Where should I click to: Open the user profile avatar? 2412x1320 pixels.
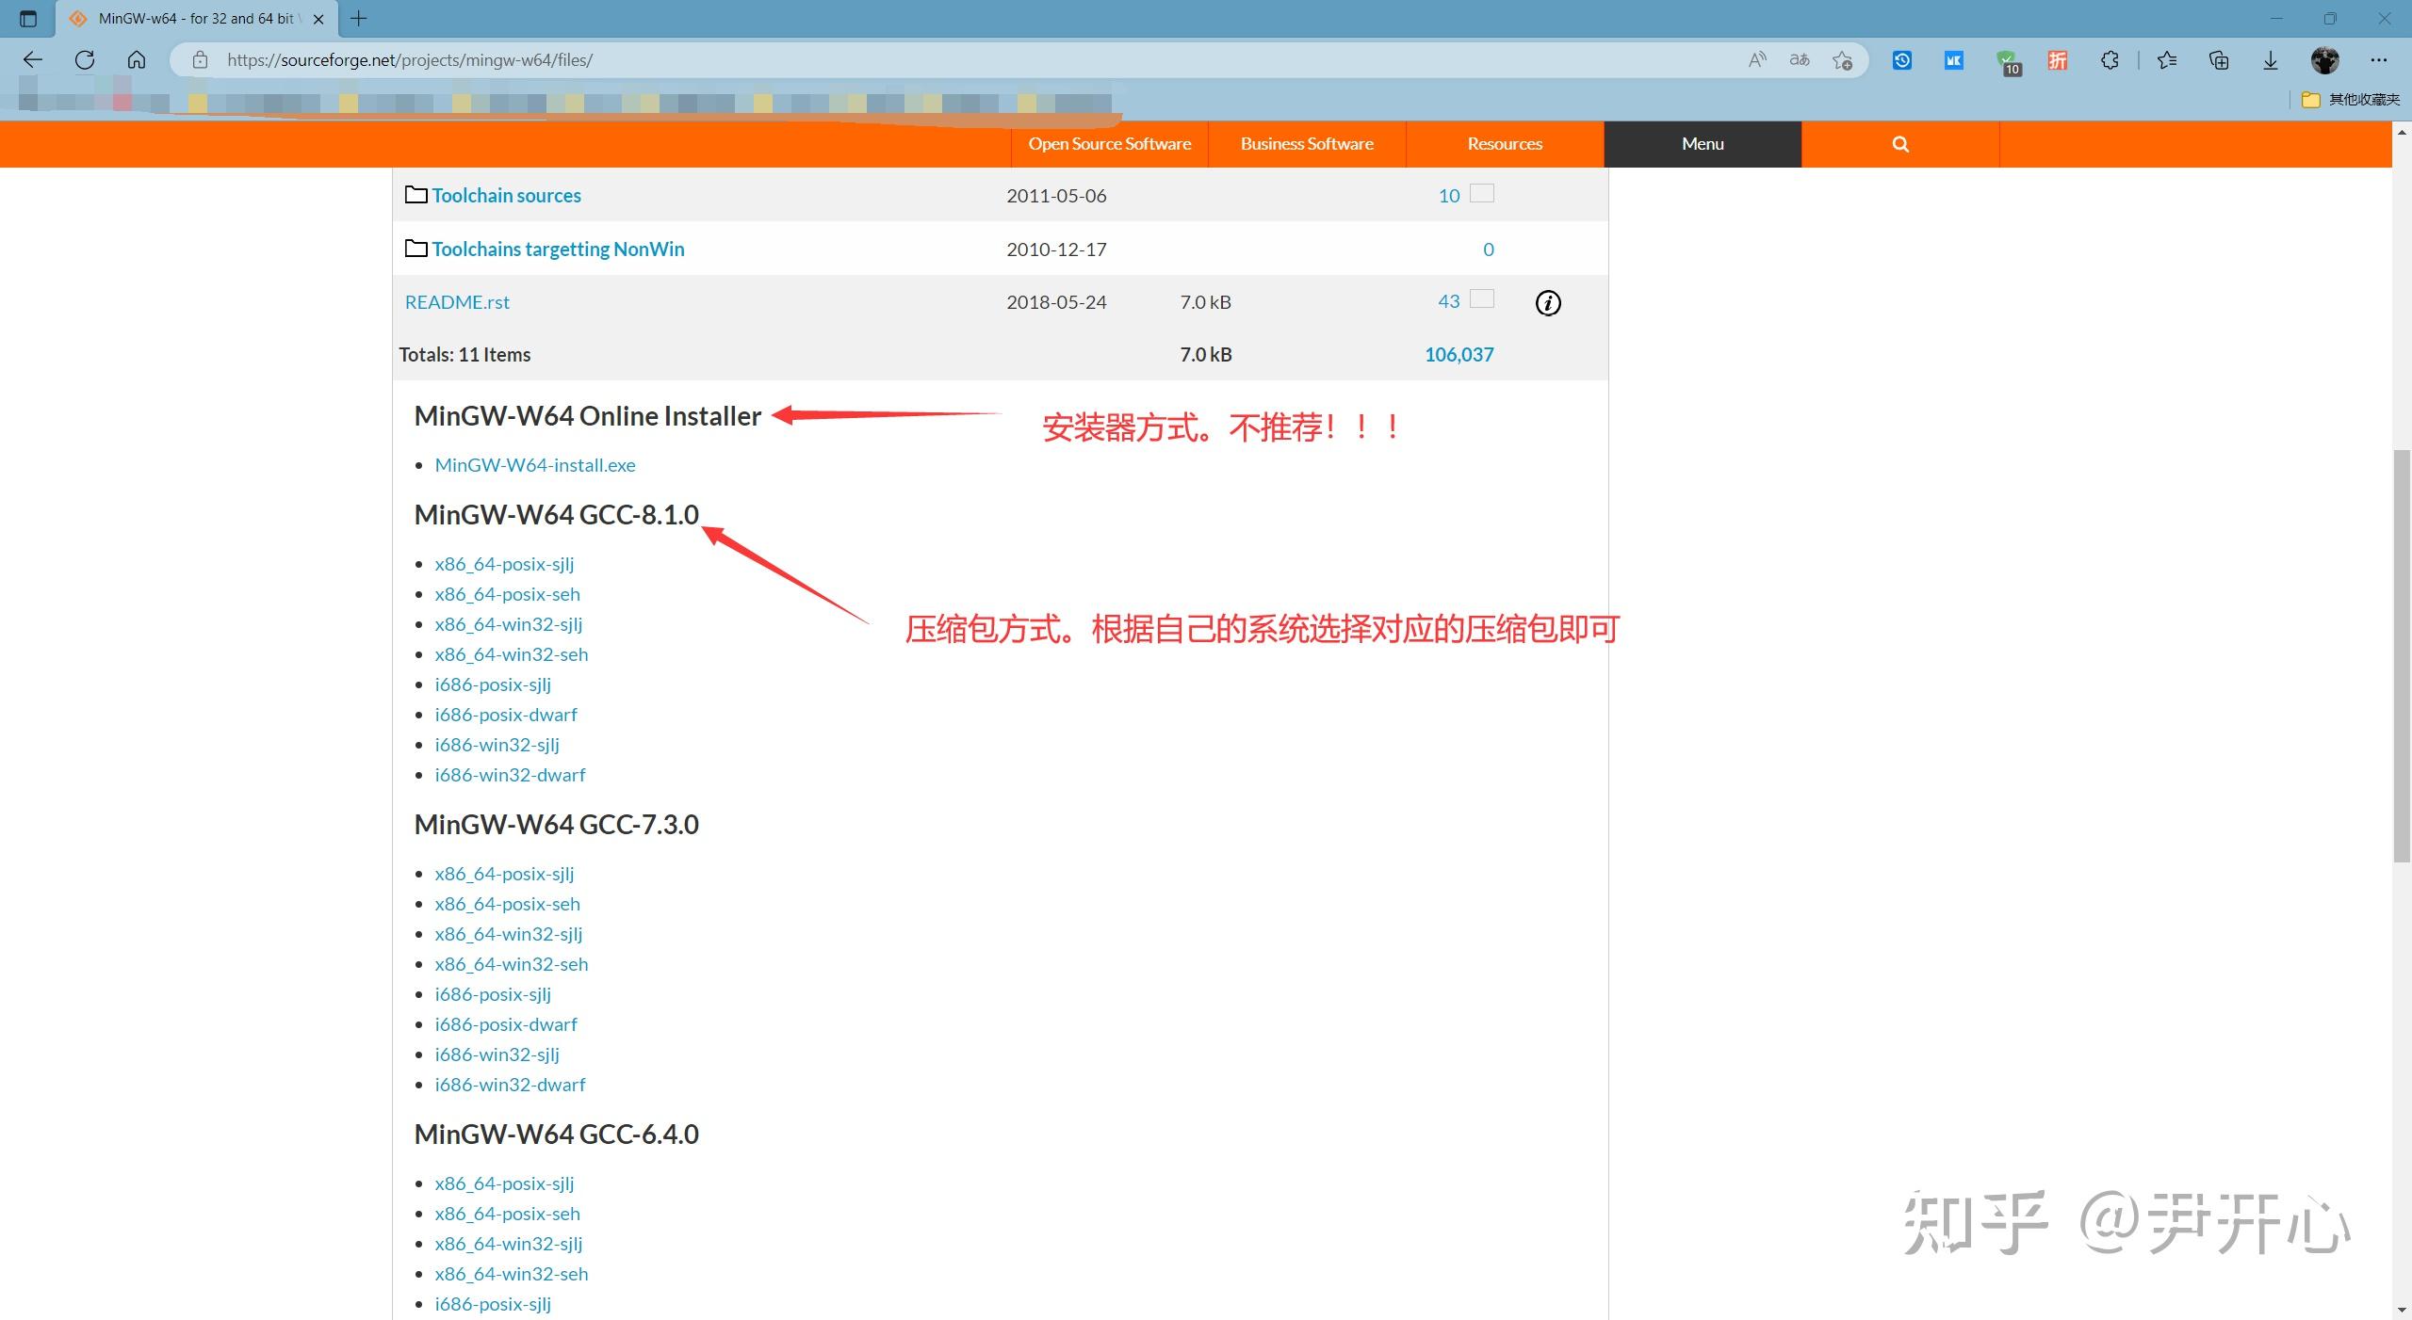click(x=2325, y=60)
